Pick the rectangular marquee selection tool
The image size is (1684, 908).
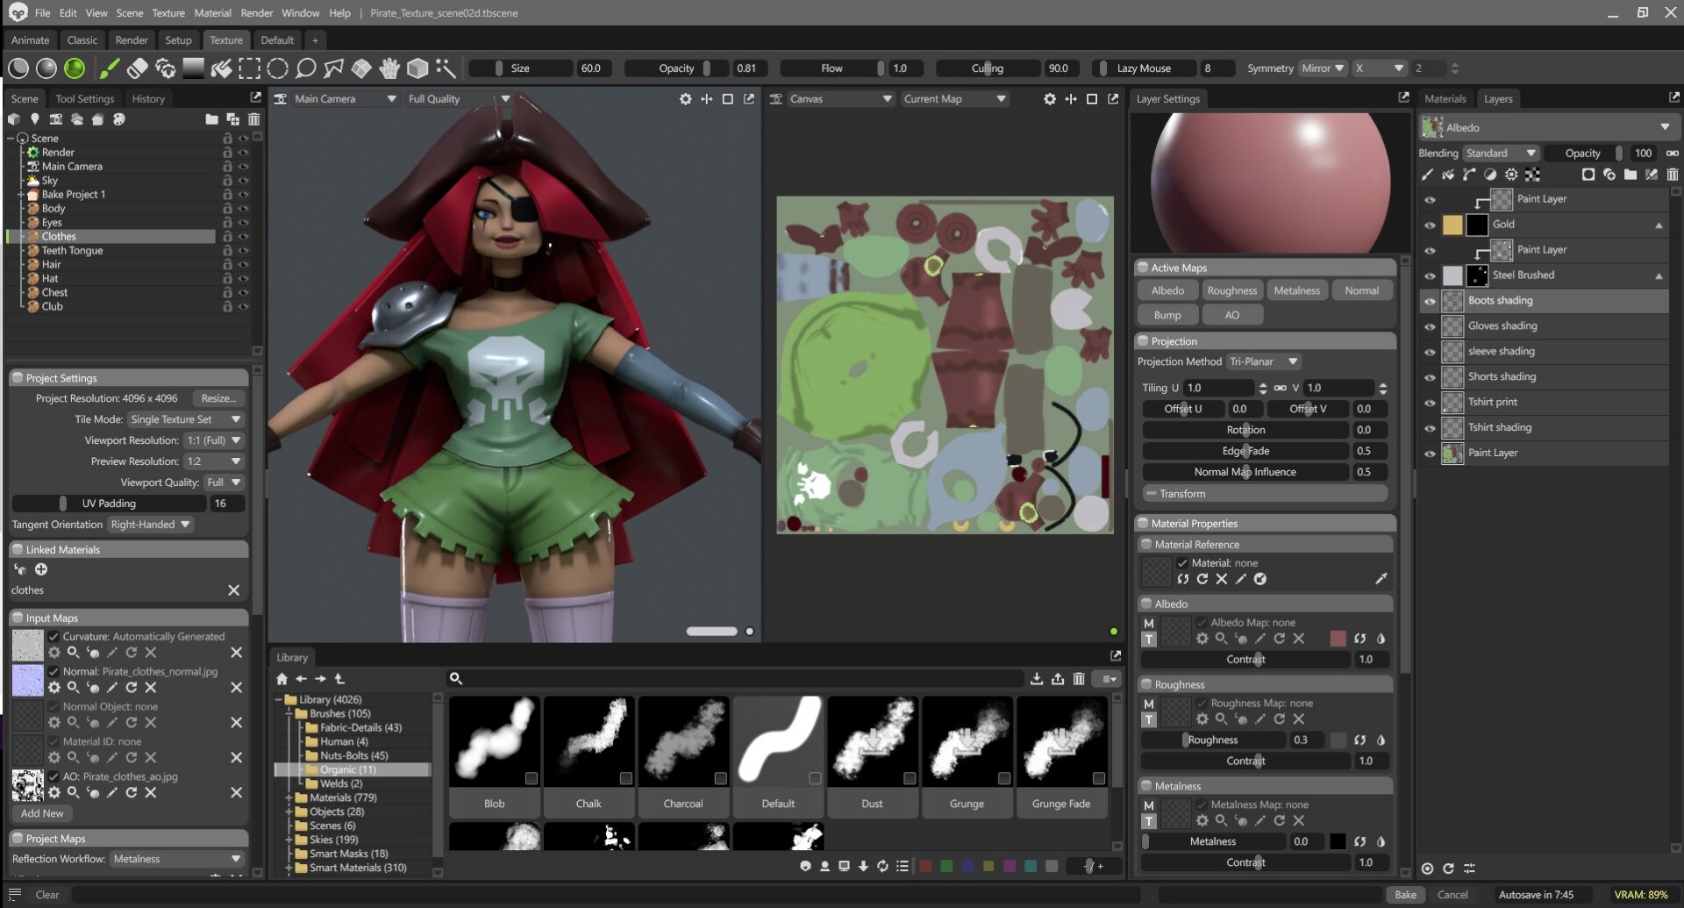pos(250,68)
